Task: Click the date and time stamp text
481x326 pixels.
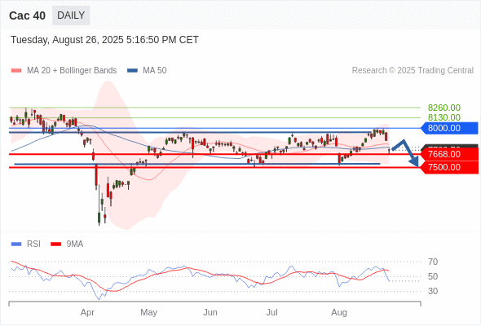Action: pyautogui.click(x=104, y=40)
